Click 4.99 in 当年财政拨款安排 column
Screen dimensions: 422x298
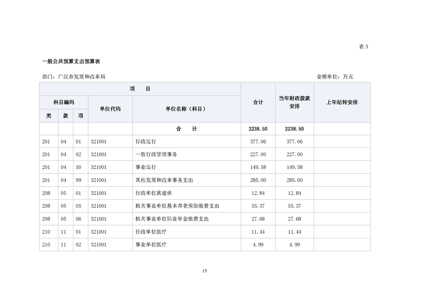[294, 245]
